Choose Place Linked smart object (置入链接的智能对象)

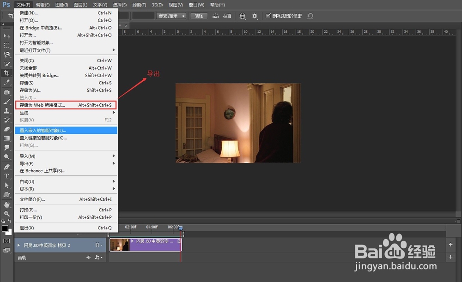click(x=66, y=138)
